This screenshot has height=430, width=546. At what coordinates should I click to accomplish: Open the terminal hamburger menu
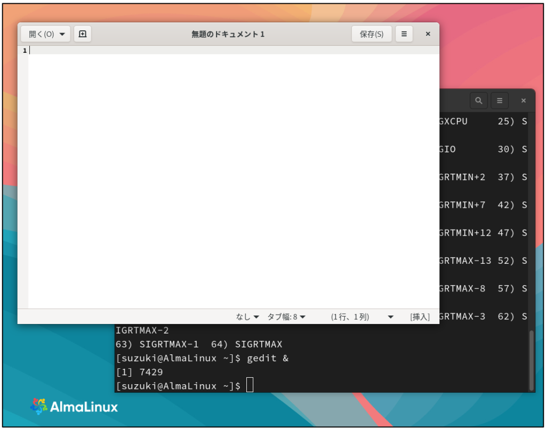tap(500, 100)
